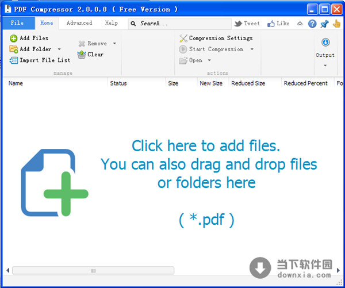This screenshot has height=288, width=345.
Task: Click the green Add Files plus icon
Action: click(x=13, y=39)
